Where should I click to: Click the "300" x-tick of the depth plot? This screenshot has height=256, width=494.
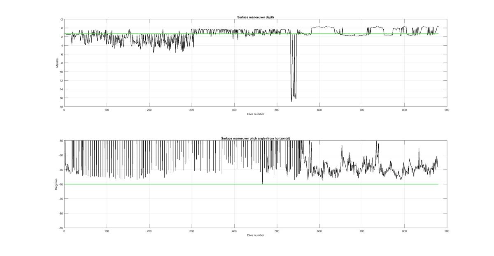[x=192, y=110]
